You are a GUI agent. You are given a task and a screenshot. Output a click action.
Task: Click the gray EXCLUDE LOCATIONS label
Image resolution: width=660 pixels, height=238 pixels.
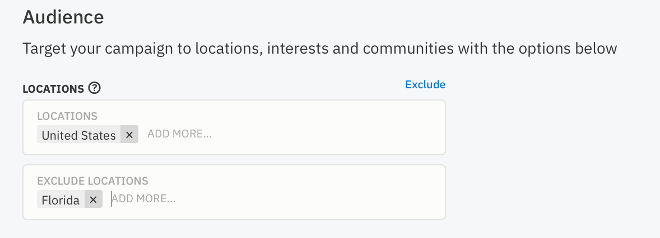coord(92,181)
